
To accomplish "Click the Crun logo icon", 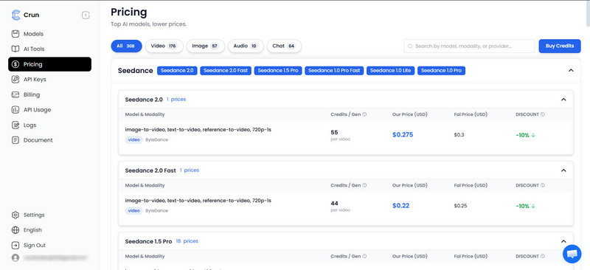I will (15, 15).
